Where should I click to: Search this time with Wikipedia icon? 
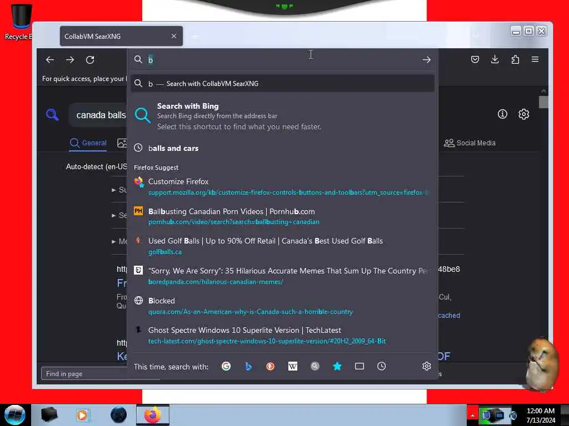pyautogui.click(x=292, y=366)
